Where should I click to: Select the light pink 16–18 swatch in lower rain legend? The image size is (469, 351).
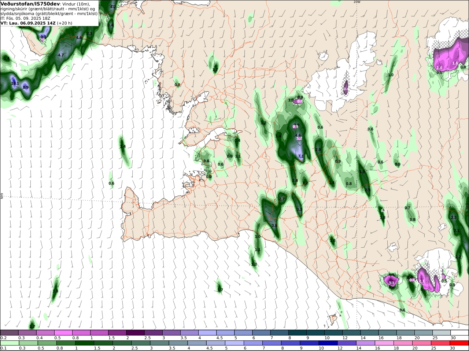click(x=384, y=343)
